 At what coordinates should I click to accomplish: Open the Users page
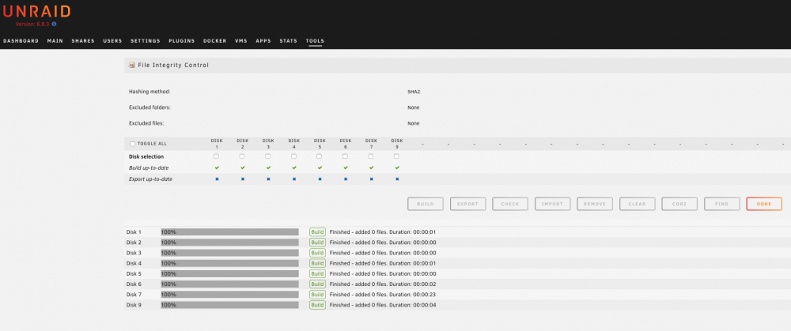(112, 41)
